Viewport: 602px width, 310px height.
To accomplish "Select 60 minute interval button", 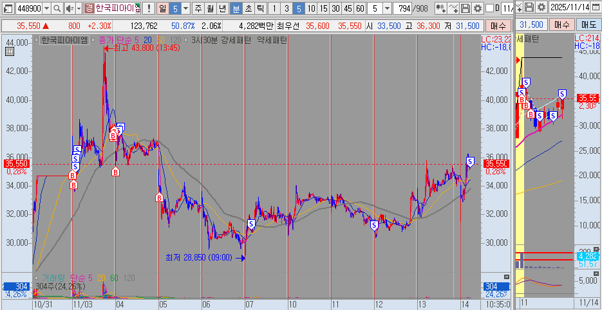I will click(x=360, y=8).
